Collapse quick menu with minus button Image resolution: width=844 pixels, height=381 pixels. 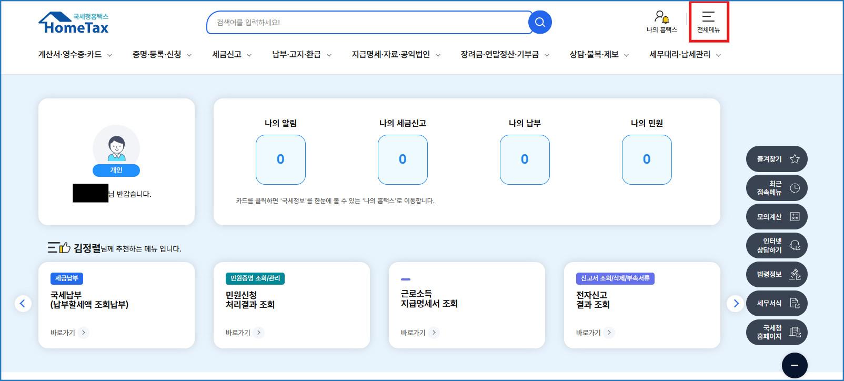click(x=795, y=365)
